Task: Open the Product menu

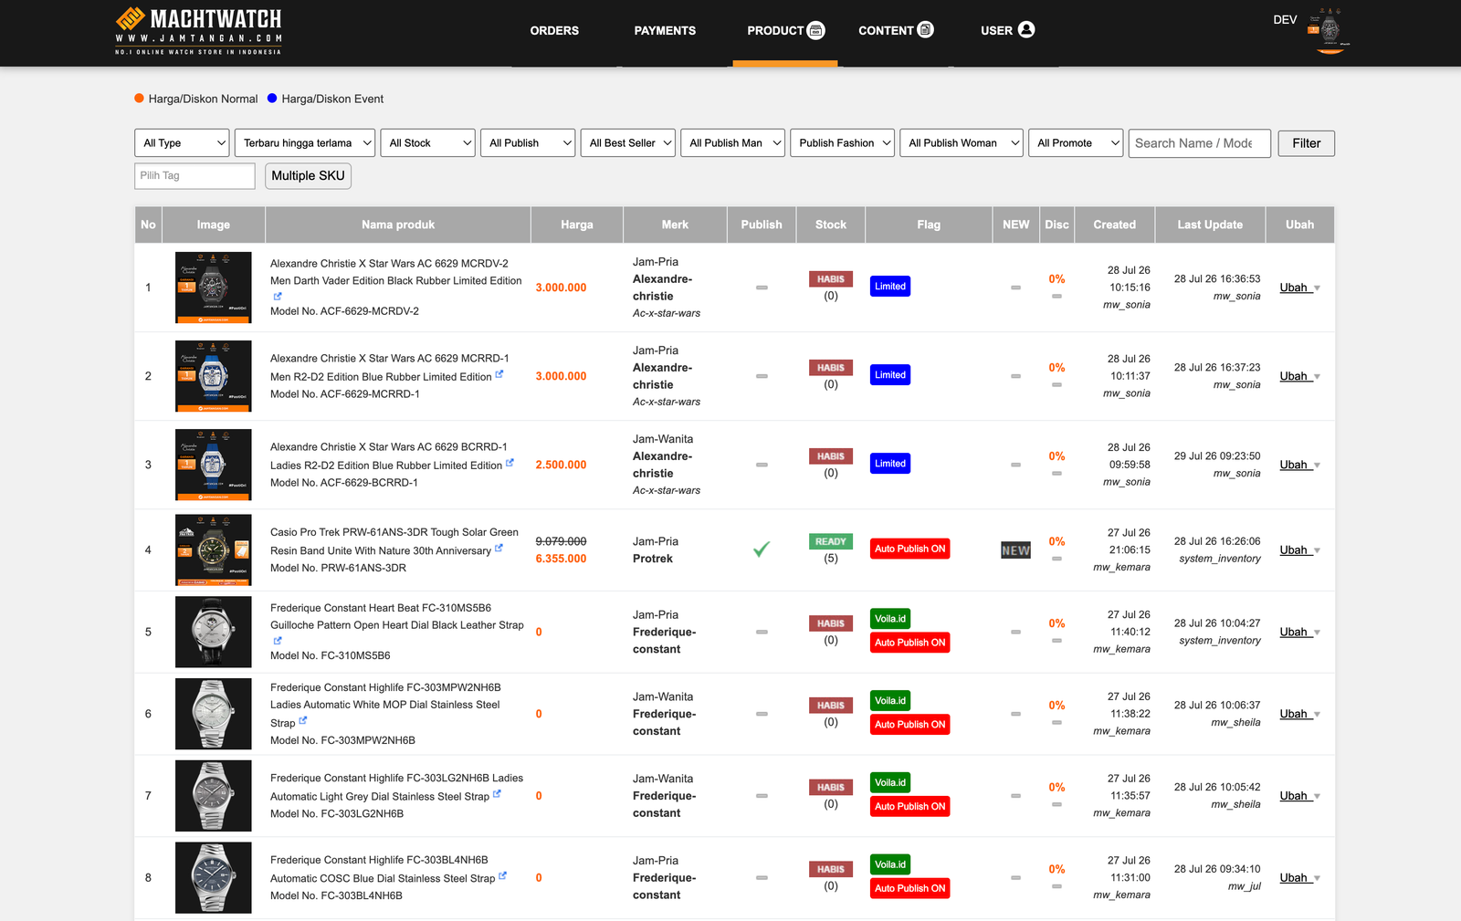Action: (785, 30)
